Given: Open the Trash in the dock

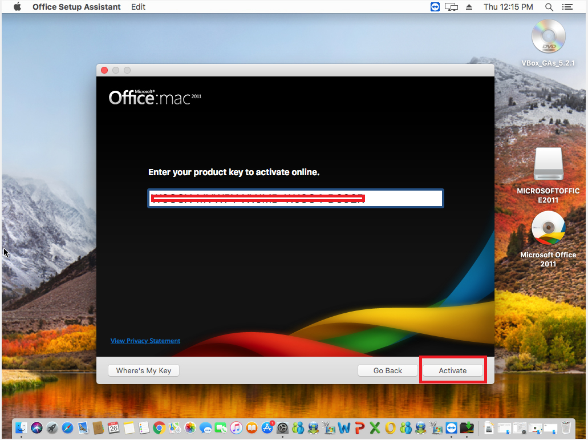Looking at the screenshot, I should tap(566, 427).
